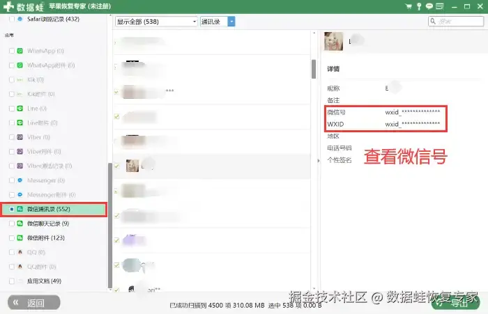This screenshot has height=314, width=488.
Task: Click the magnifier icon in search box
Action: pyautogui.click(x=433, y=21)
